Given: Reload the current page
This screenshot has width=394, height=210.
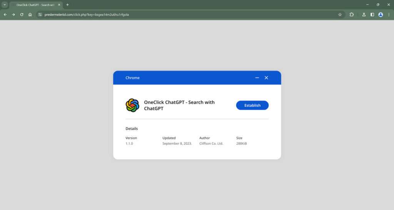Looking at the screenshot, I should click(x=22, y=15).
